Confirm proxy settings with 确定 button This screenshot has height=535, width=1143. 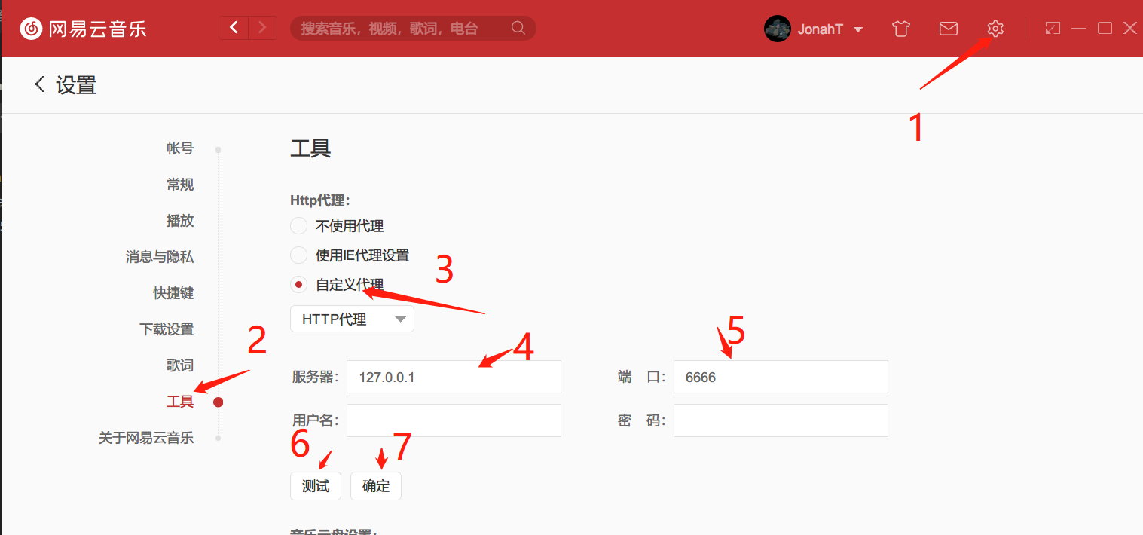pos(375,486)
